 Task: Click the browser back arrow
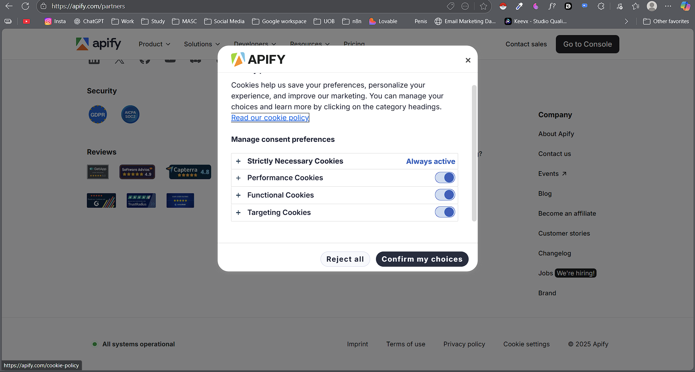tap(9, 6)
